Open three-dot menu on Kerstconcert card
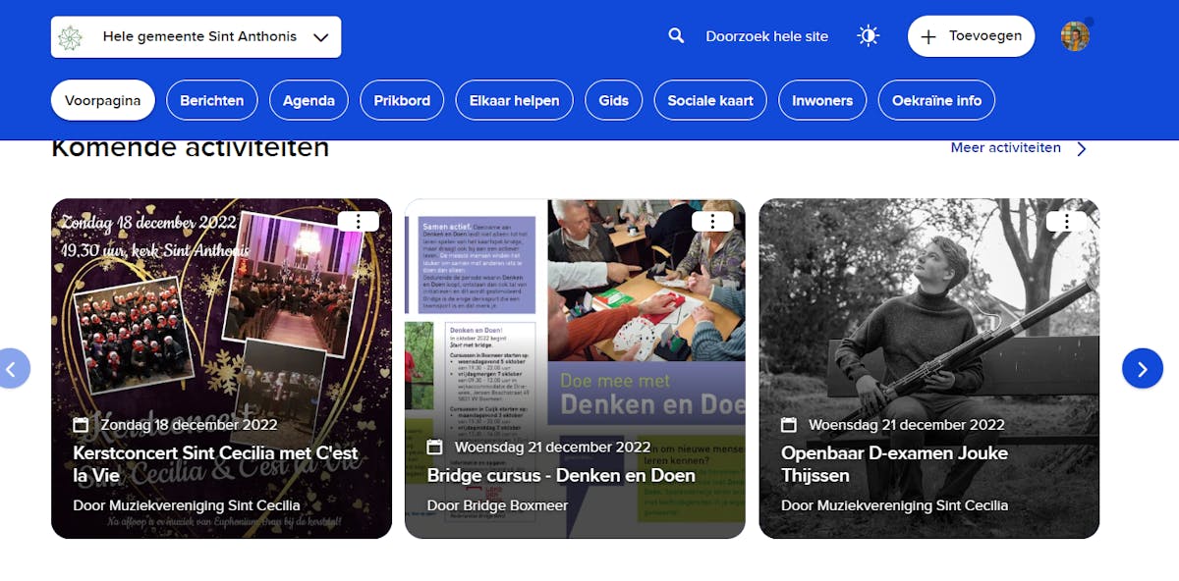 click(358, 222)
